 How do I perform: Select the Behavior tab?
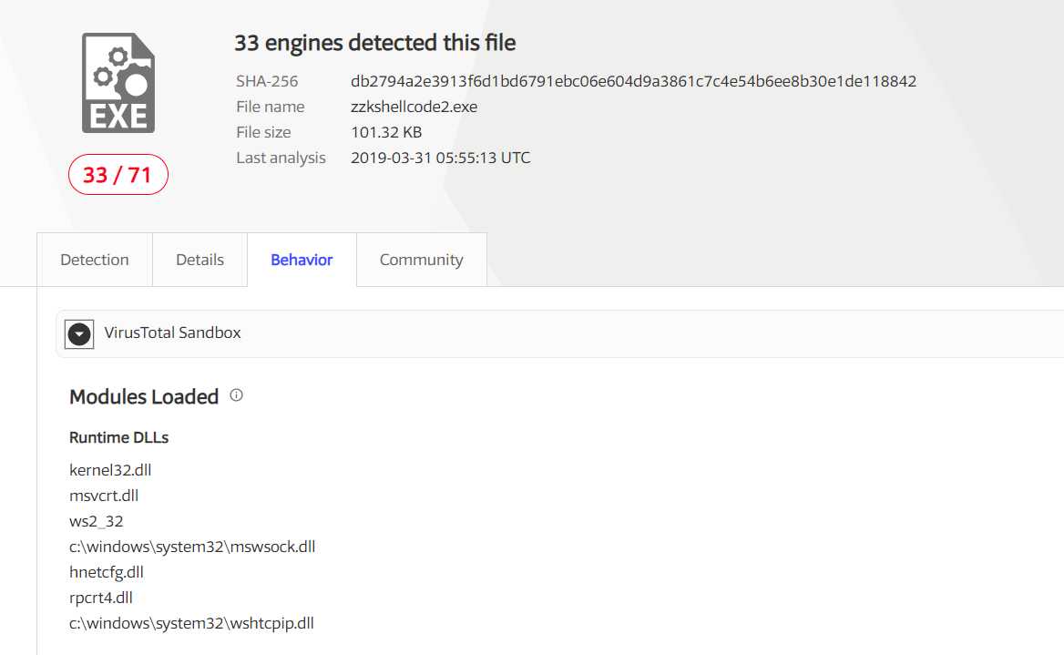[302, 260]
